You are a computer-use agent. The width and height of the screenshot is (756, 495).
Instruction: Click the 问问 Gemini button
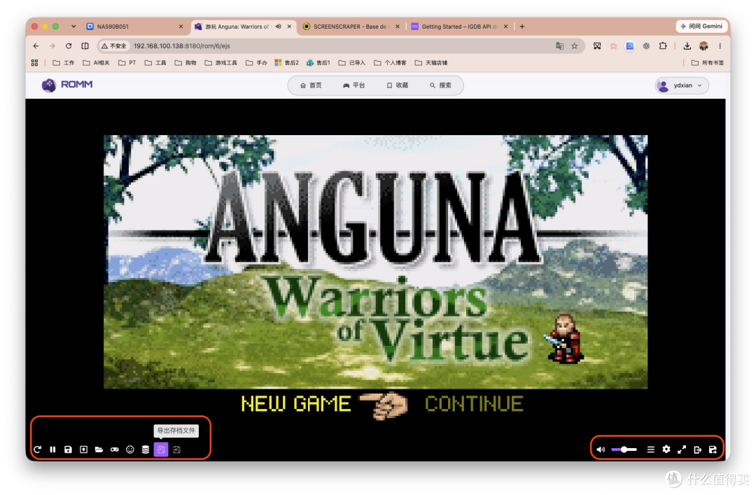click(701, 26)
